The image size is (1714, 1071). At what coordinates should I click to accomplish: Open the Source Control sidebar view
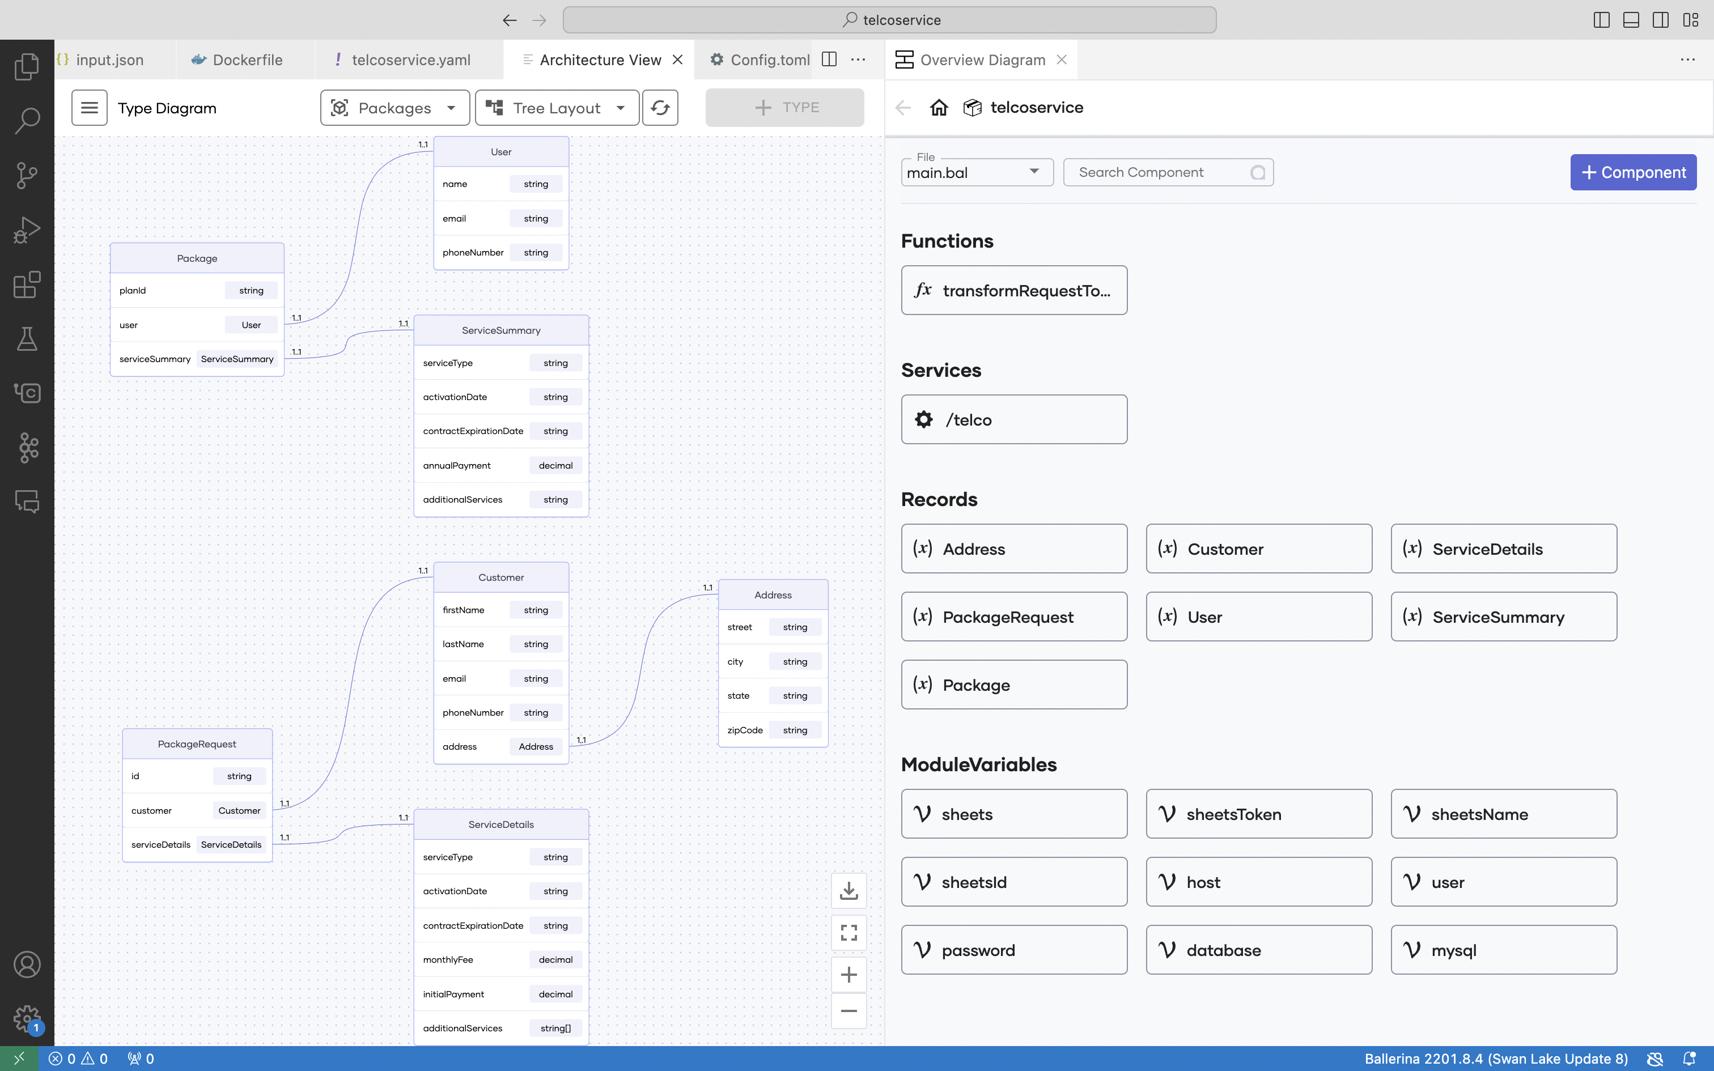click(27, 175)
